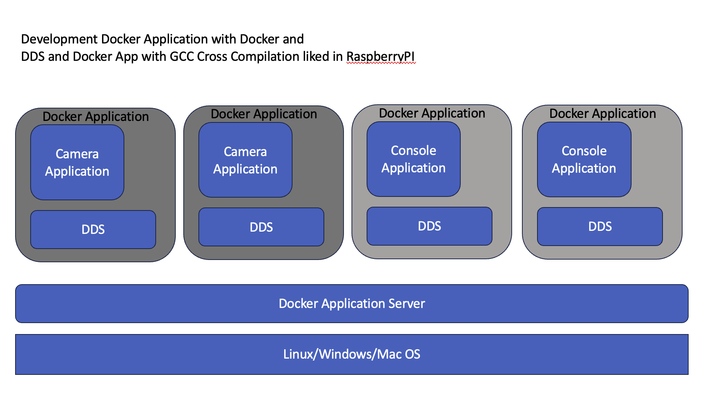Click the DDS box under second Camera Application

click(x=261, y=227)
